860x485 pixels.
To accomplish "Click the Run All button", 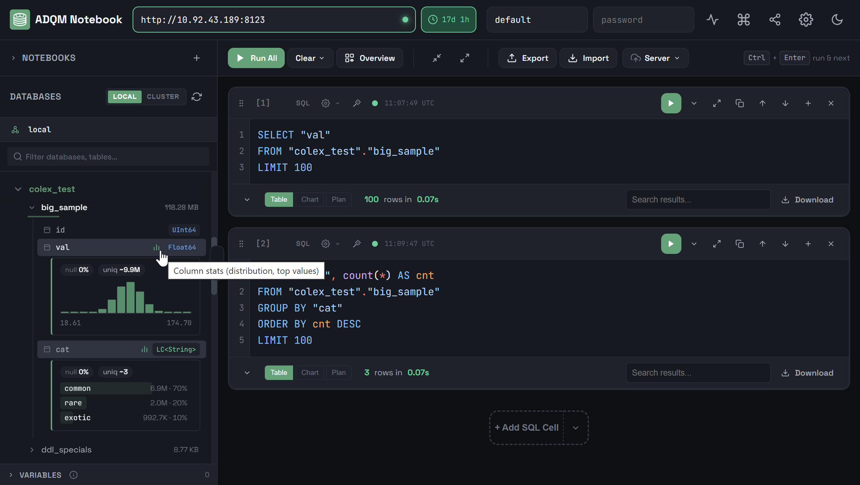I will click(256, 58).
